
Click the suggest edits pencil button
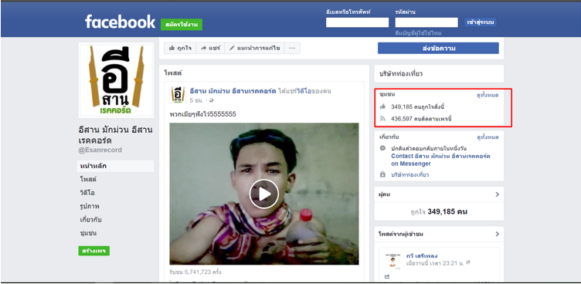[254, 48]
